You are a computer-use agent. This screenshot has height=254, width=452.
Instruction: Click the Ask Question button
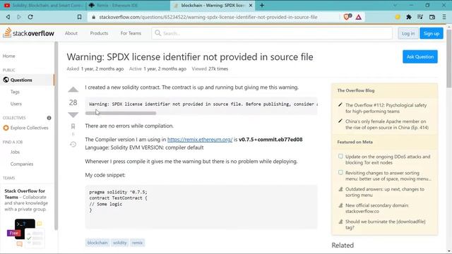tap(420, 56)
